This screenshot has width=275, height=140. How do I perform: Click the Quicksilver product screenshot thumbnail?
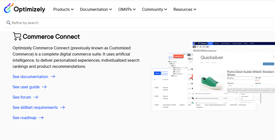point(213,76)
